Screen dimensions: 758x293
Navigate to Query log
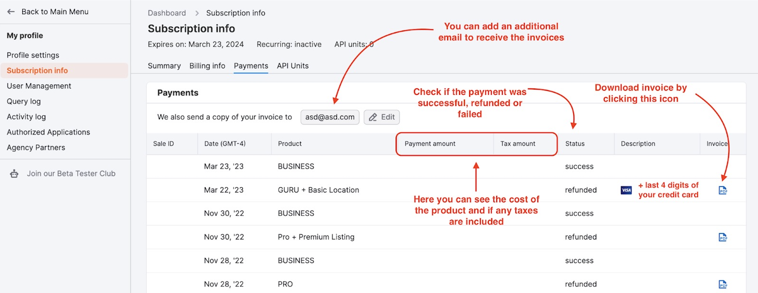click(x=23, y=102)
